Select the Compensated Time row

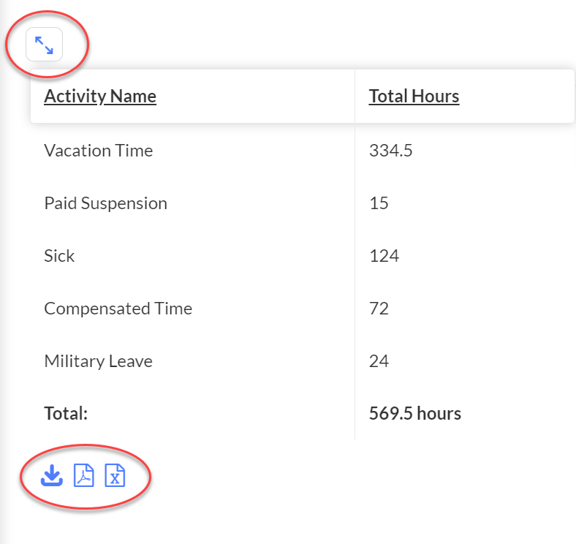coord(303,309)
